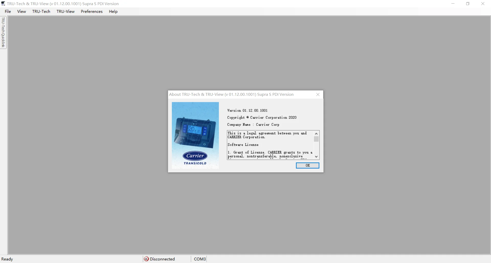Viewport: 491px width, 263px height.
Task: Click the license text scroll-down arrow
Action: (316, 157)
